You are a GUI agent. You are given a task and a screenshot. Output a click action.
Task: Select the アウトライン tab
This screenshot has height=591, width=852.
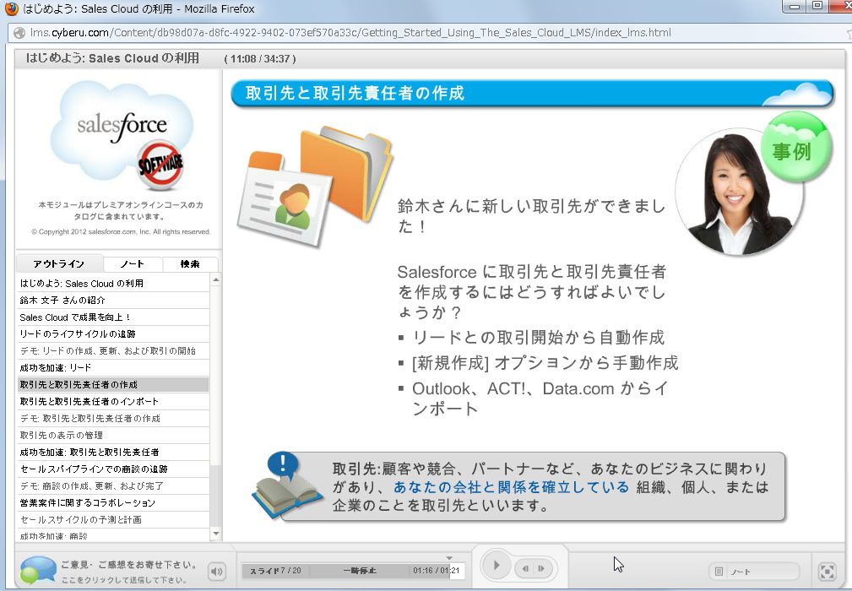click(x=58, y=263)
